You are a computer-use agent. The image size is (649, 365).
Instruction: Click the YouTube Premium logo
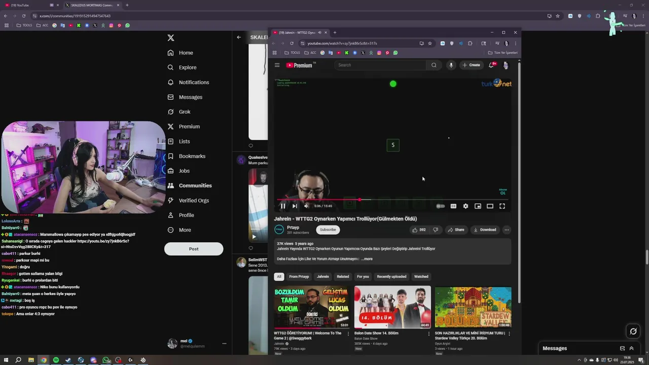pos(301,65)
